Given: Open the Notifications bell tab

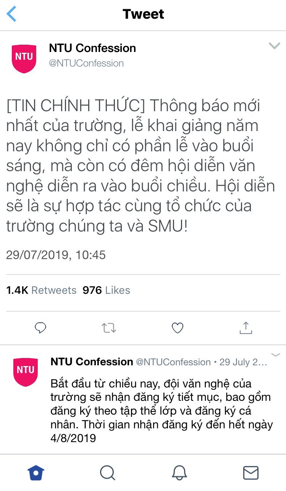Looking at the screenshot, I should 179,473.
